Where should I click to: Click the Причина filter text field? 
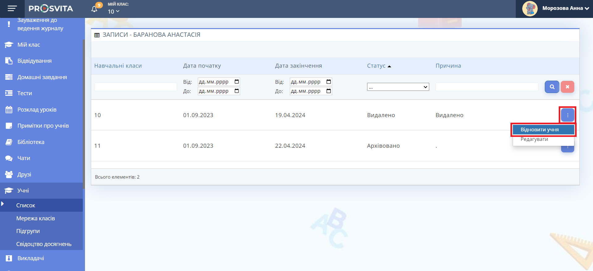pyautogui.click(x=487, y=87)
